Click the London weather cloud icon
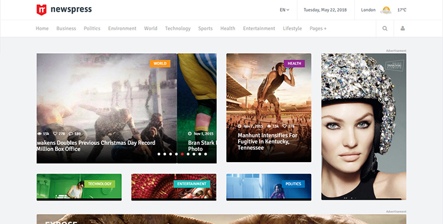443x224 pixels. coord(386,10)
